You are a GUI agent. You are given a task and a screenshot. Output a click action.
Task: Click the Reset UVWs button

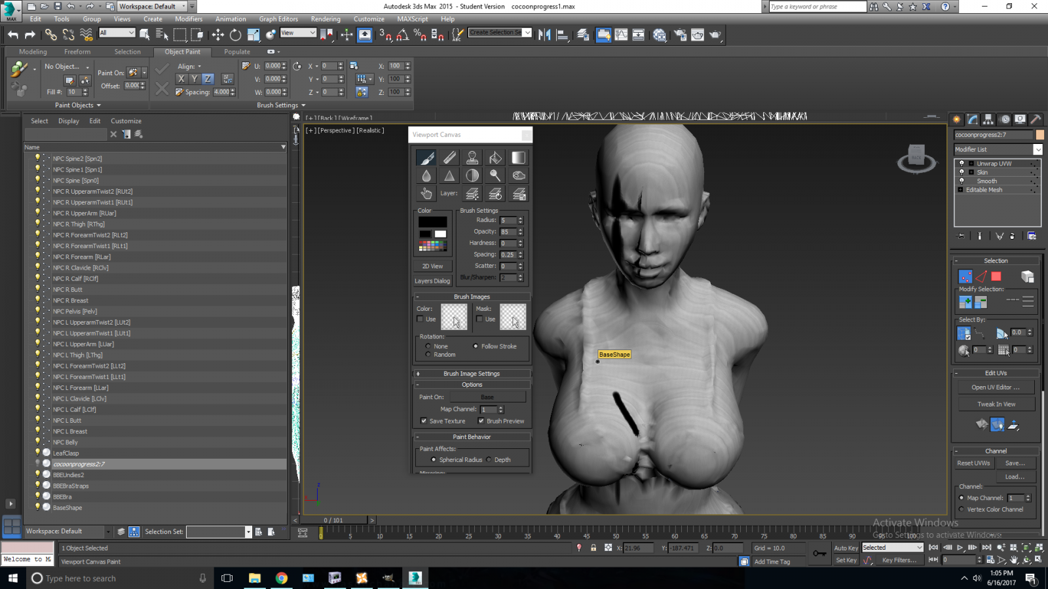coord(973,463)
